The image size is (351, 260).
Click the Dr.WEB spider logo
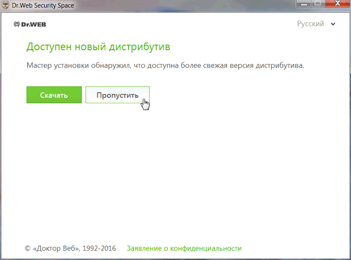coord(30,24)
